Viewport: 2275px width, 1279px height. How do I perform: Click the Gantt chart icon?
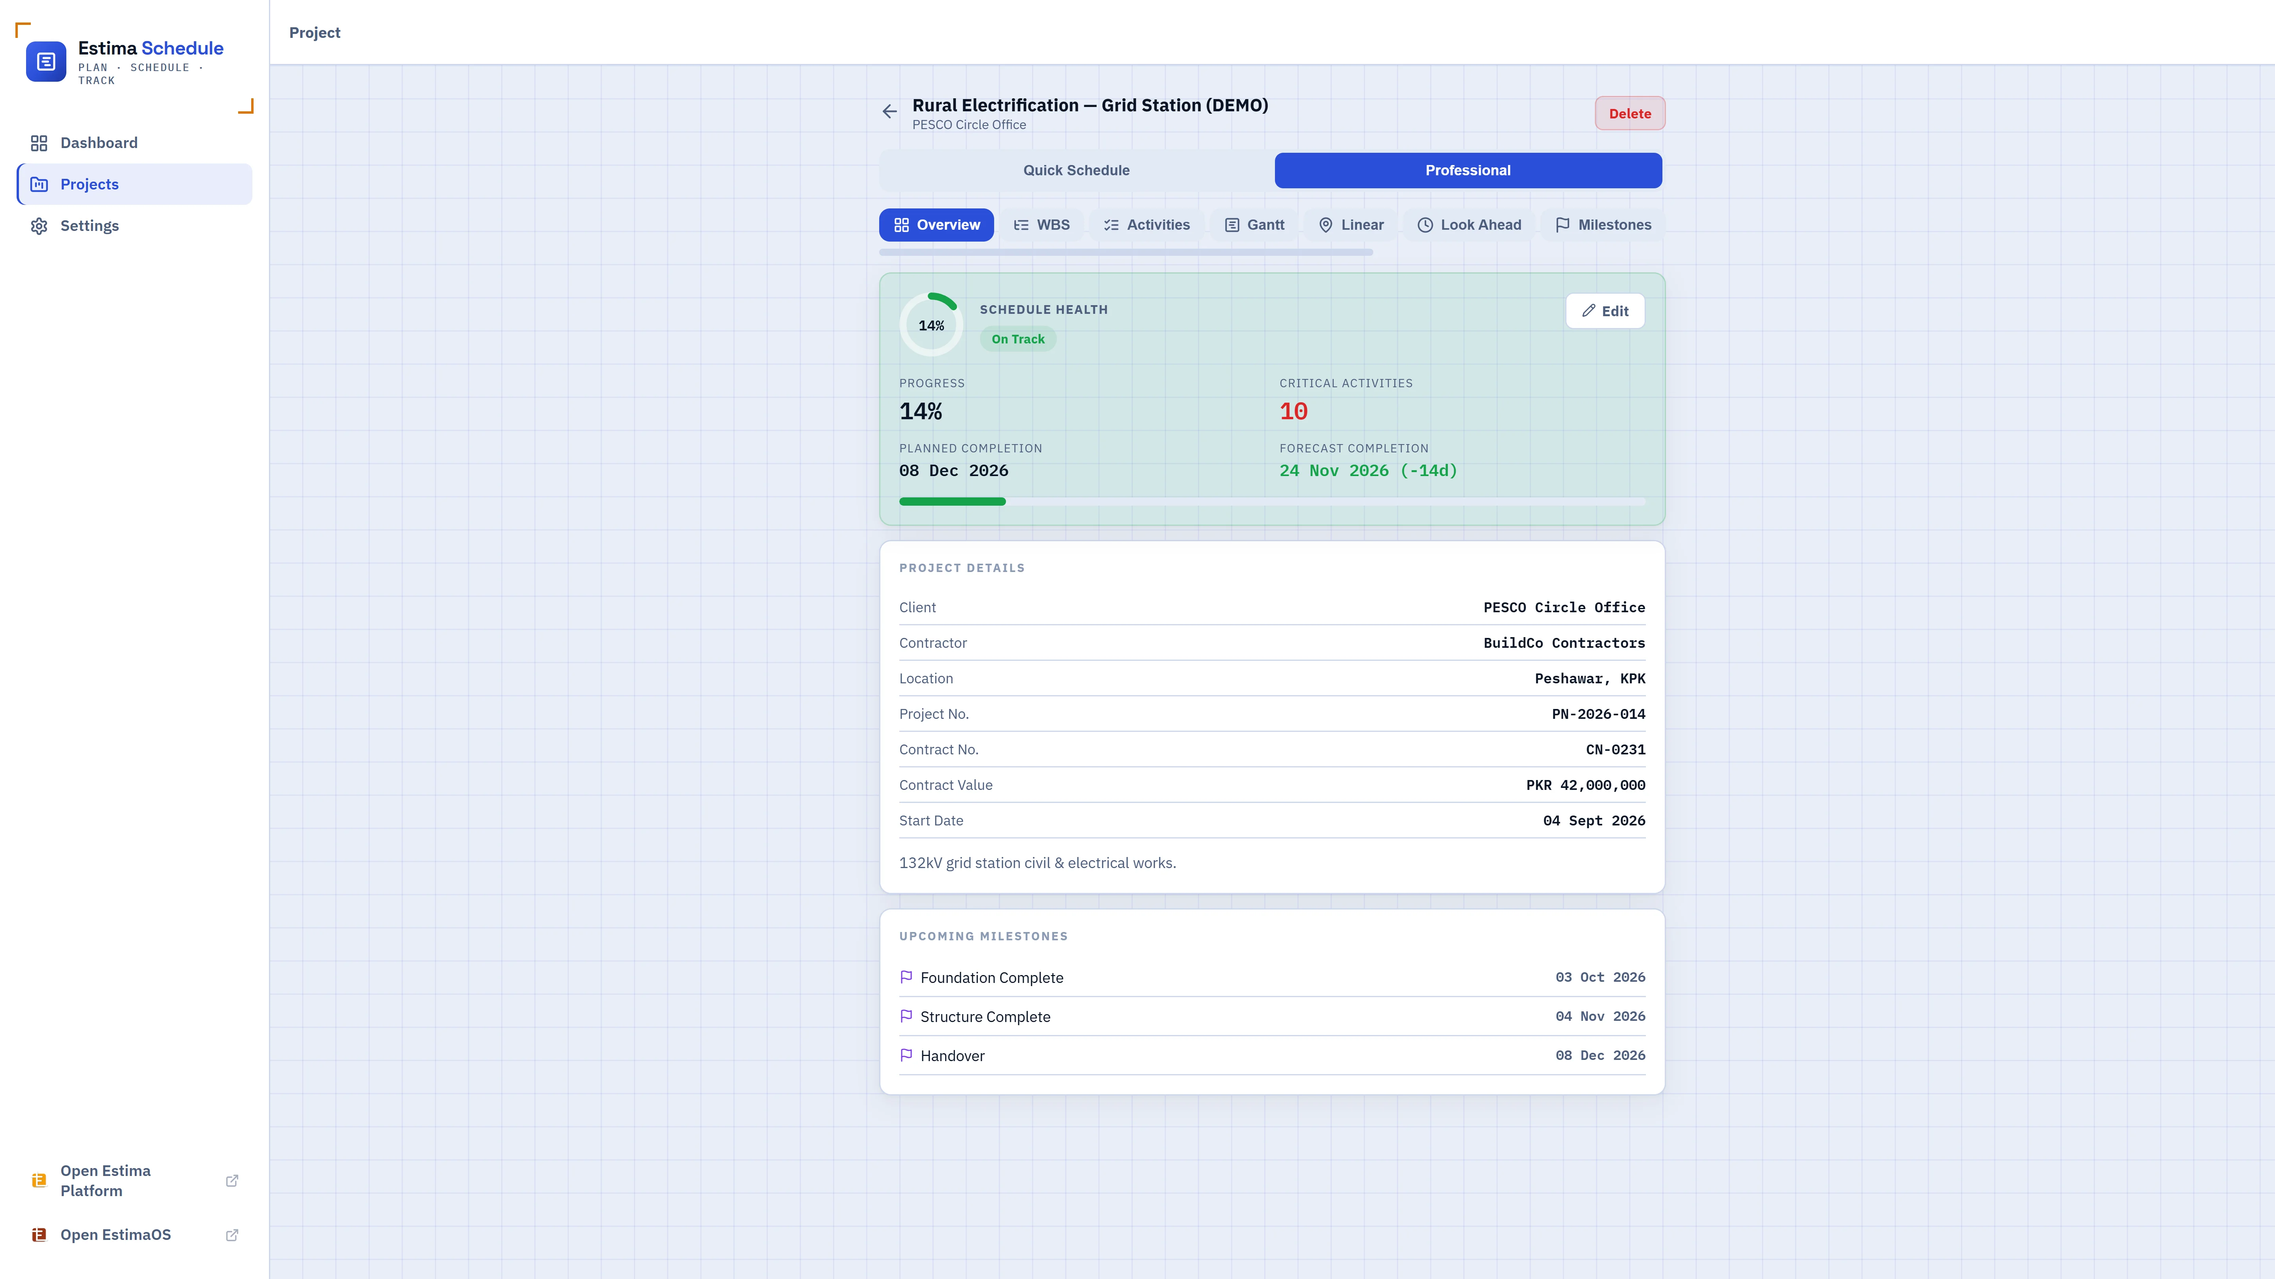1231,225
